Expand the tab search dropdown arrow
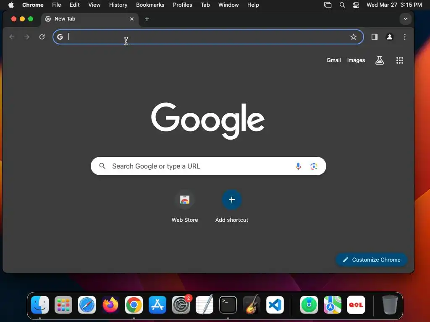 [406, 19]
